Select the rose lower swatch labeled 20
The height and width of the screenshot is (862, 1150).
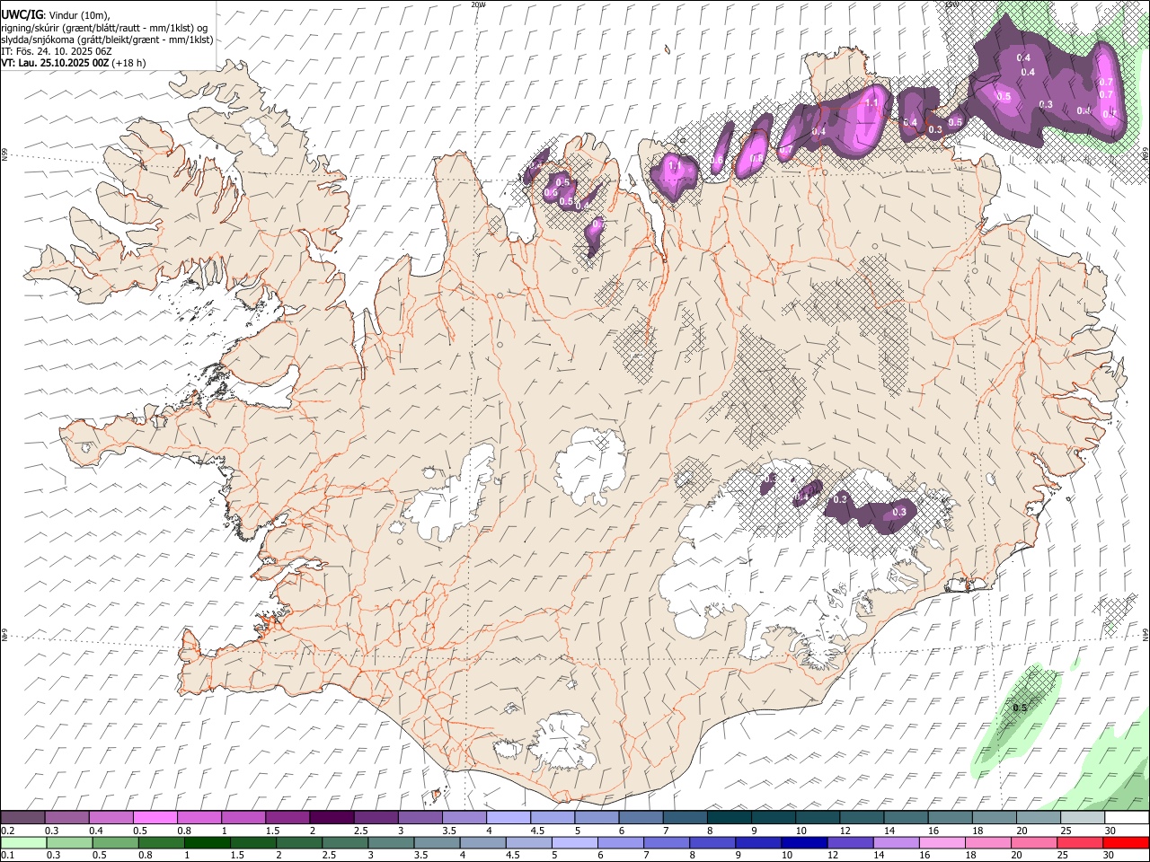click(1034, 842)
